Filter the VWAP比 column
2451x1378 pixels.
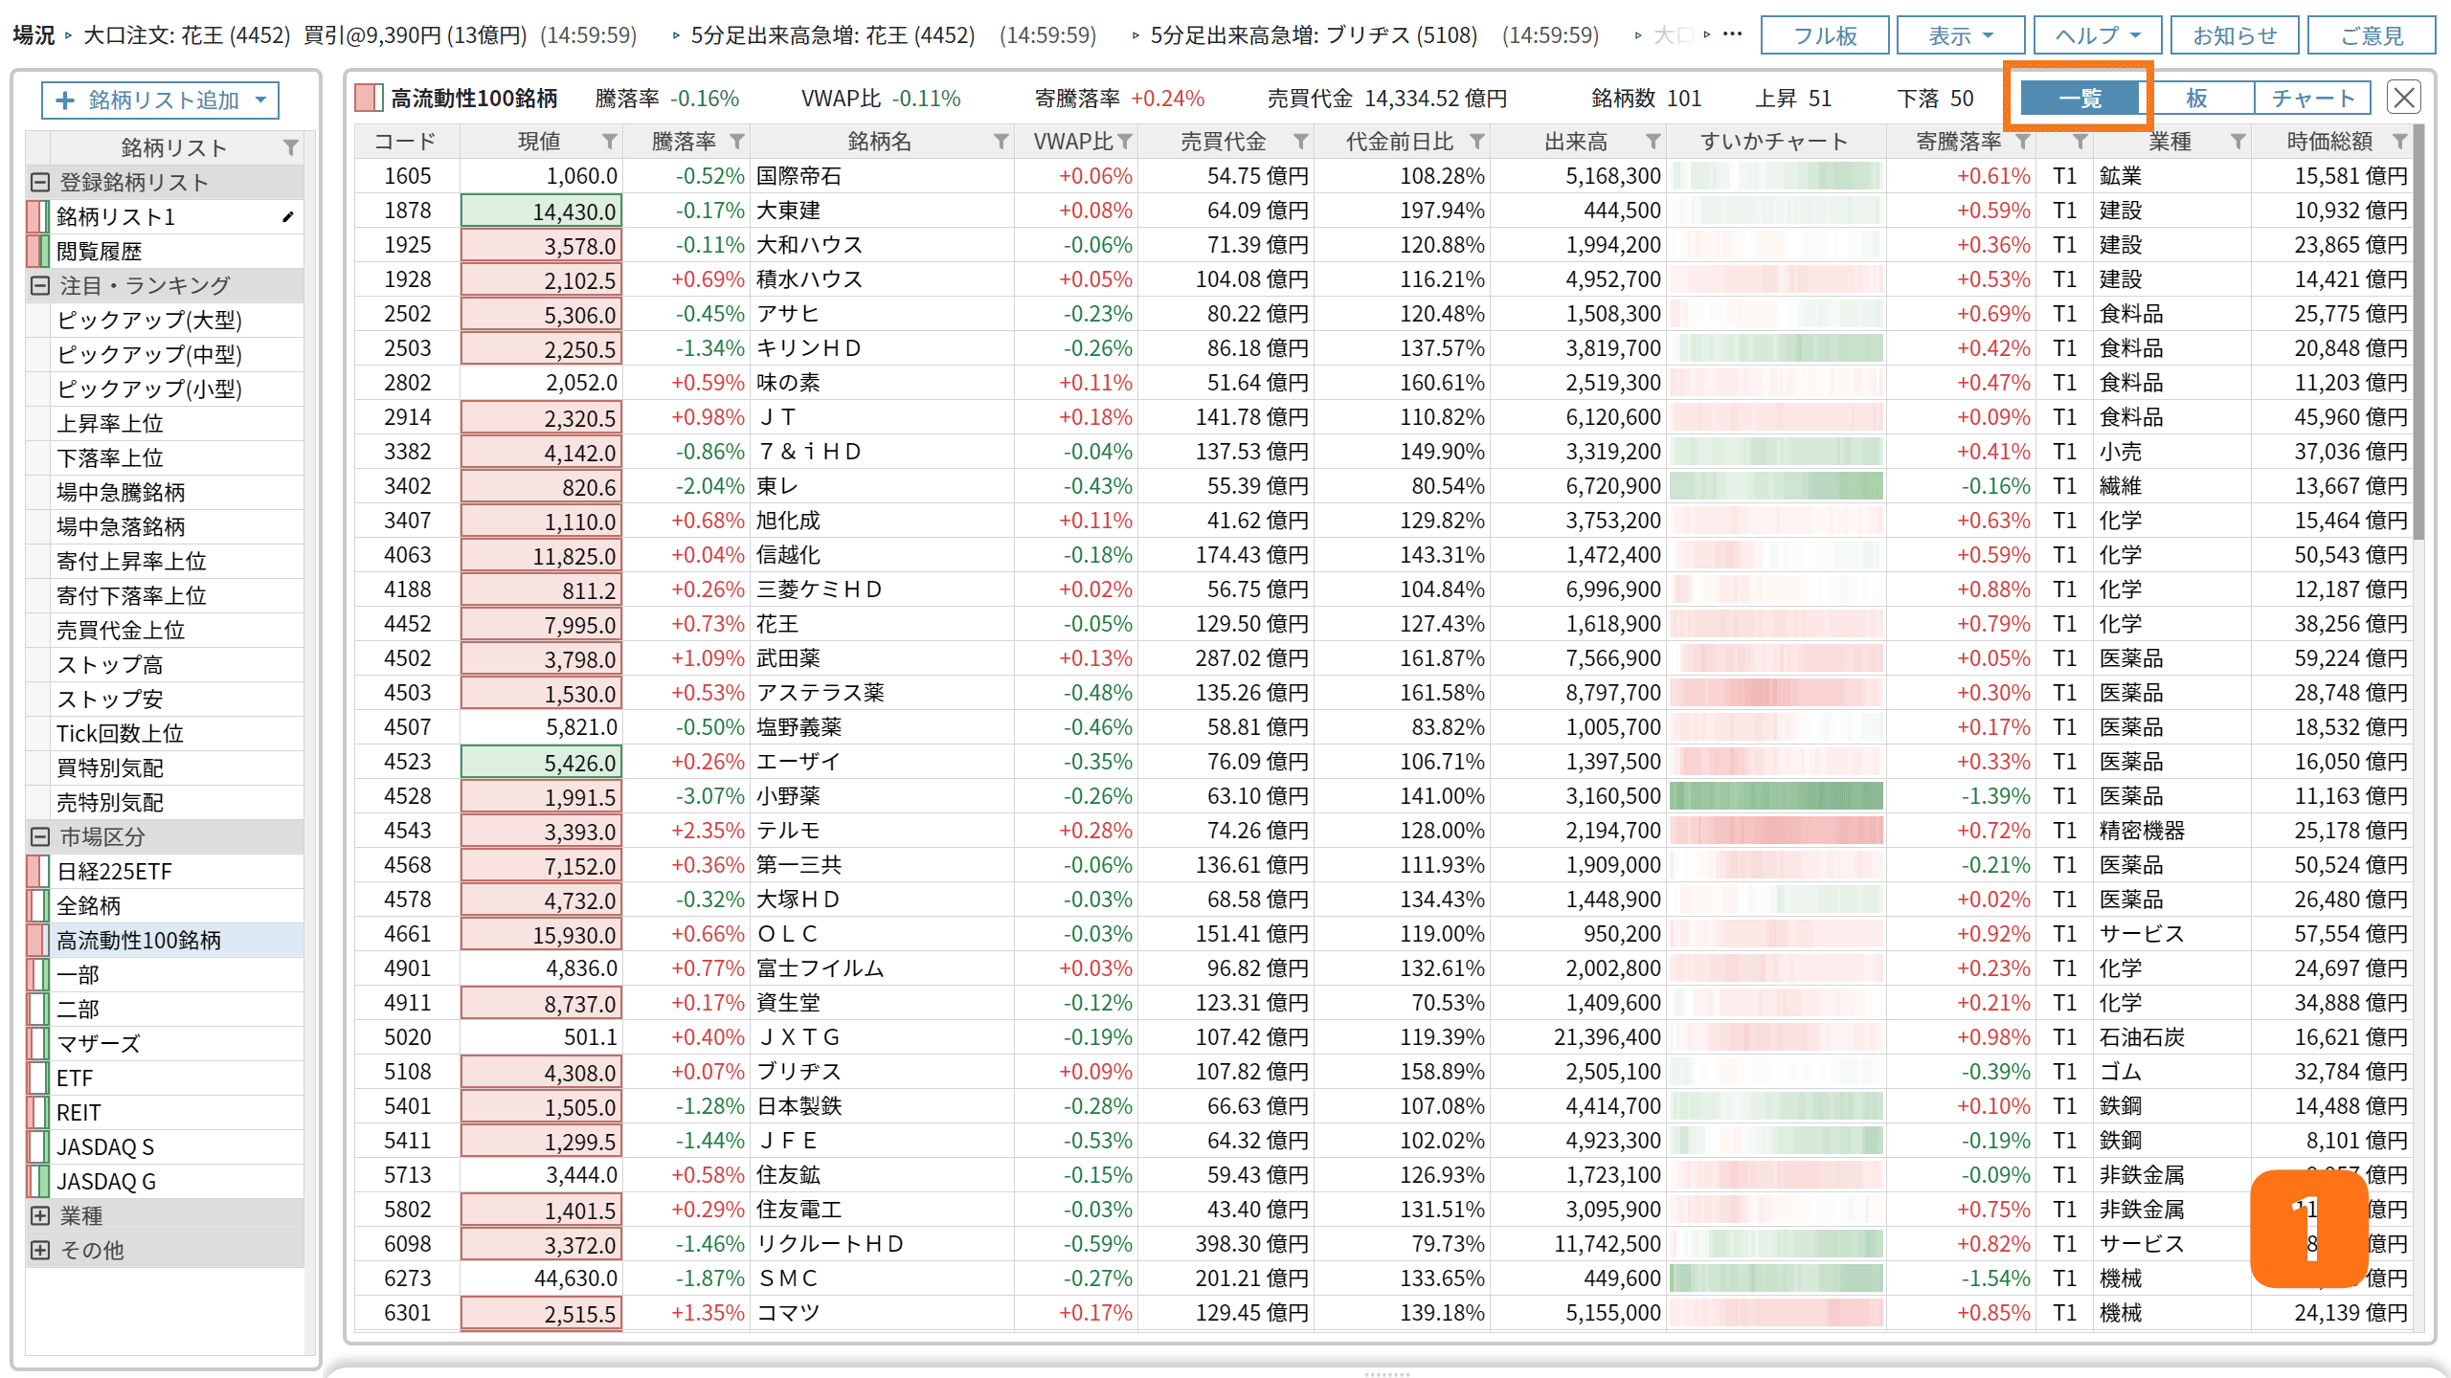(1125, 142)
